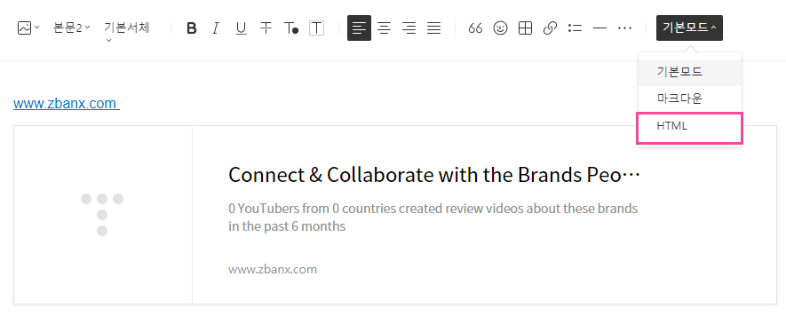
Task: Insert a bulleted list
Action: click(575, 28)
